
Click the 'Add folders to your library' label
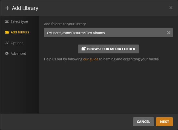pyautogui.click(x=67, y=24)
